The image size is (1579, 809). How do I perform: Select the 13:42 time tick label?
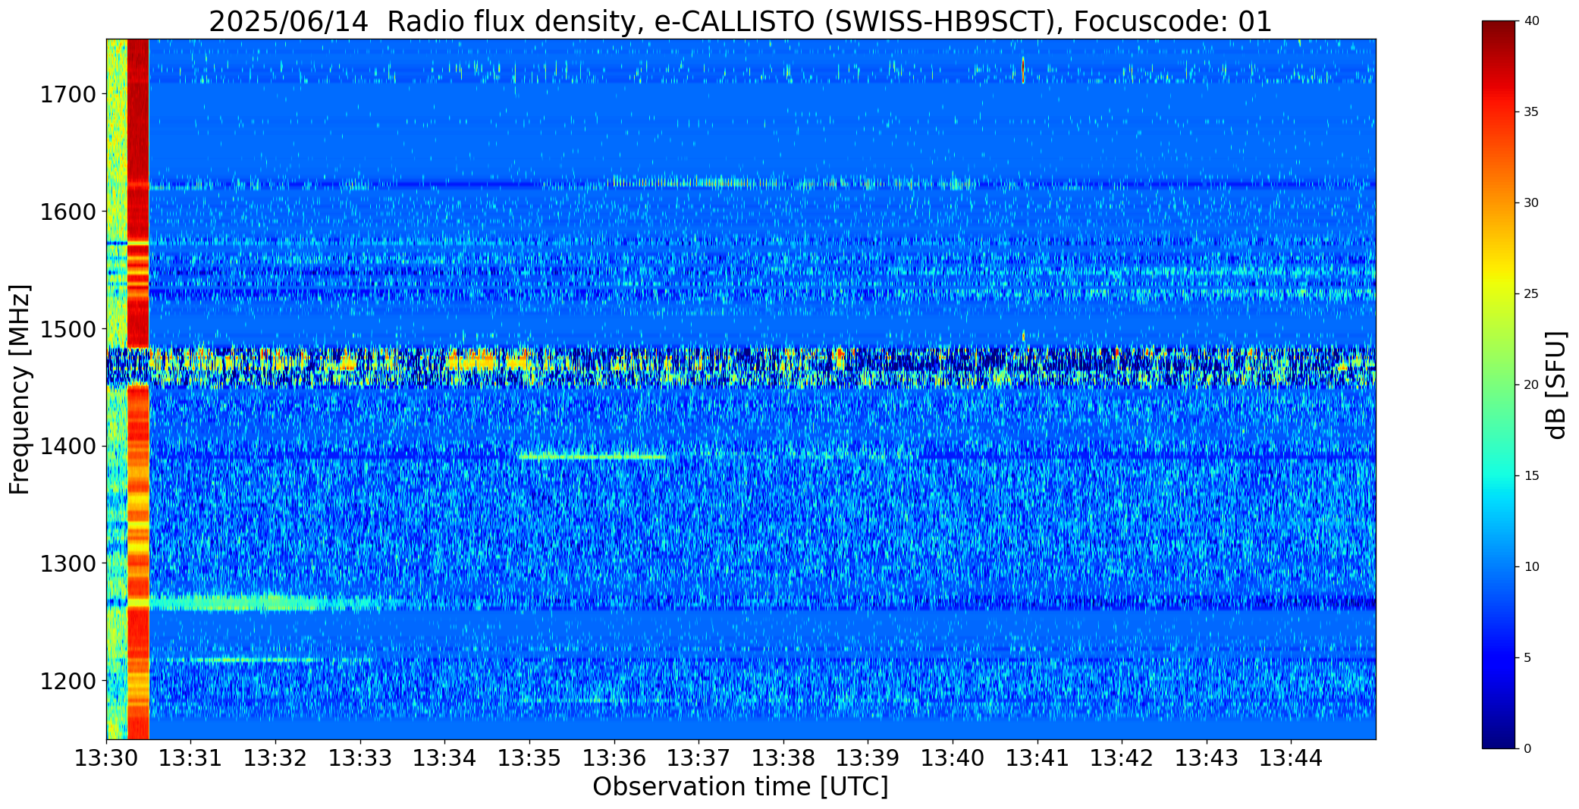1122,758
